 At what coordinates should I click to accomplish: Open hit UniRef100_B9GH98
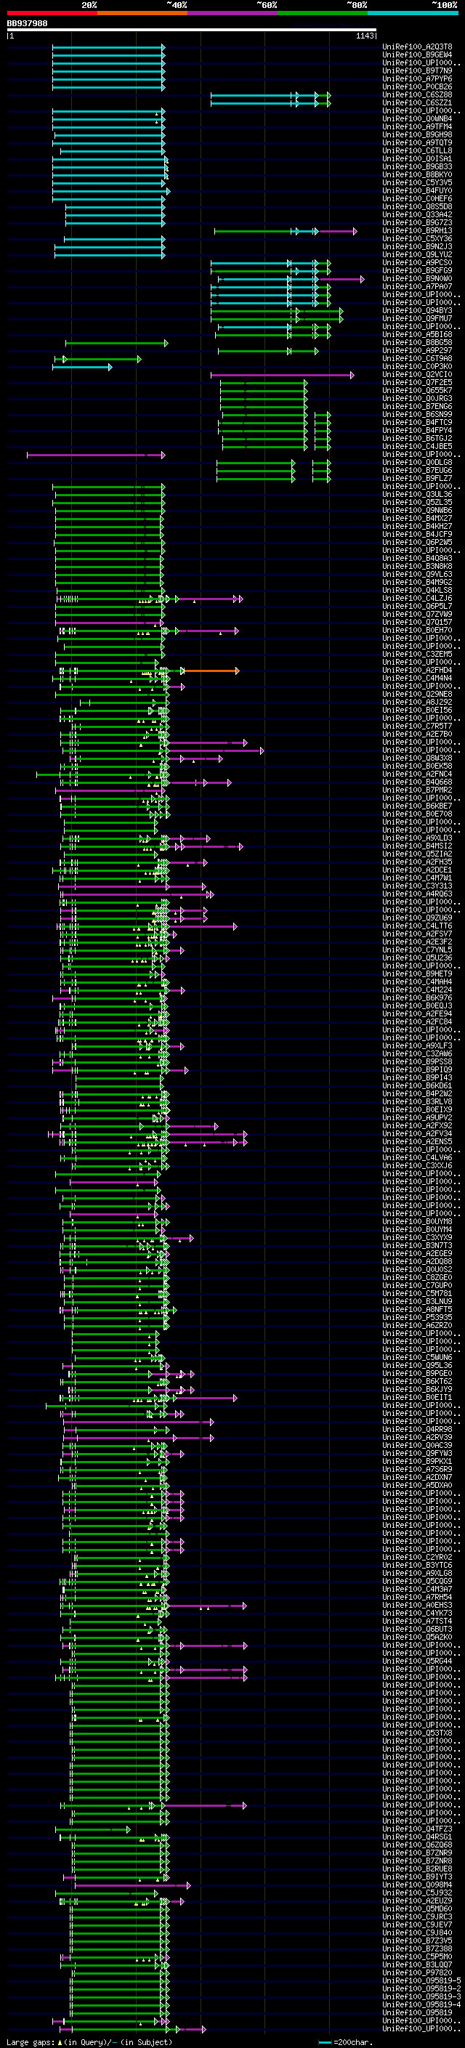pyautogui.click(x=417, y=134)
